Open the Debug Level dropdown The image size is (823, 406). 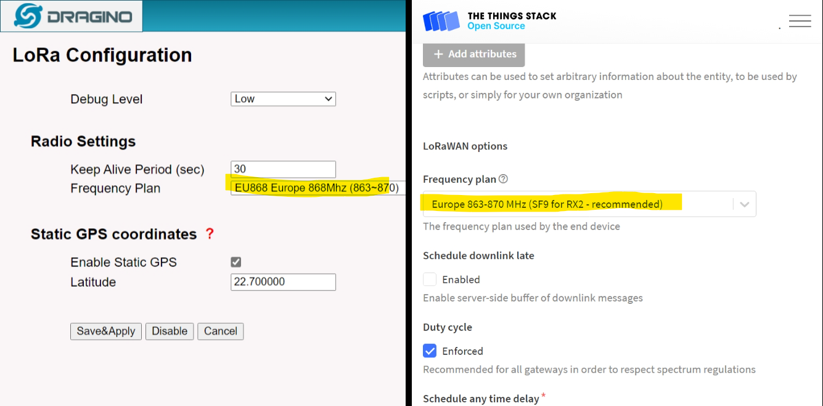284,99
